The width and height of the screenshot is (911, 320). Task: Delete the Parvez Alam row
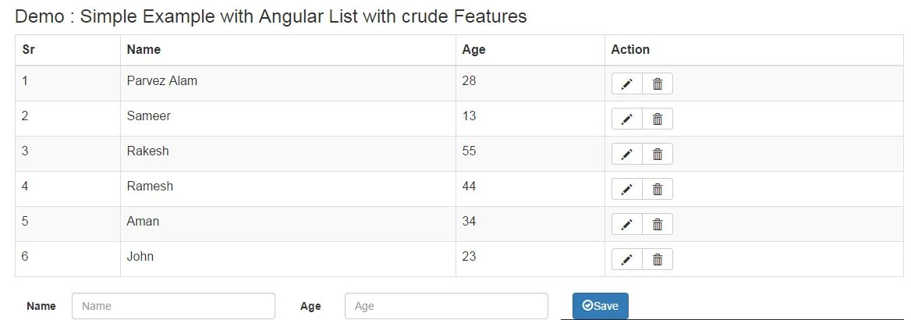(658, 84)
